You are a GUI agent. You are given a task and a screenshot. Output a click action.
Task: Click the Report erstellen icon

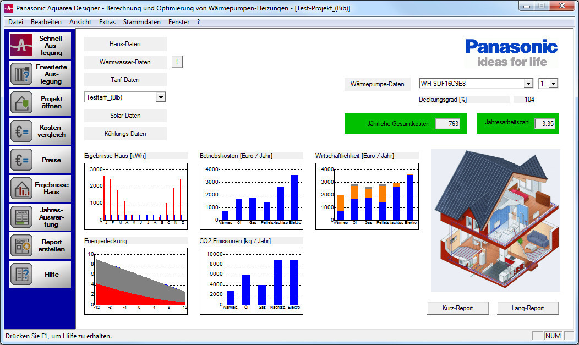[21, 246]
